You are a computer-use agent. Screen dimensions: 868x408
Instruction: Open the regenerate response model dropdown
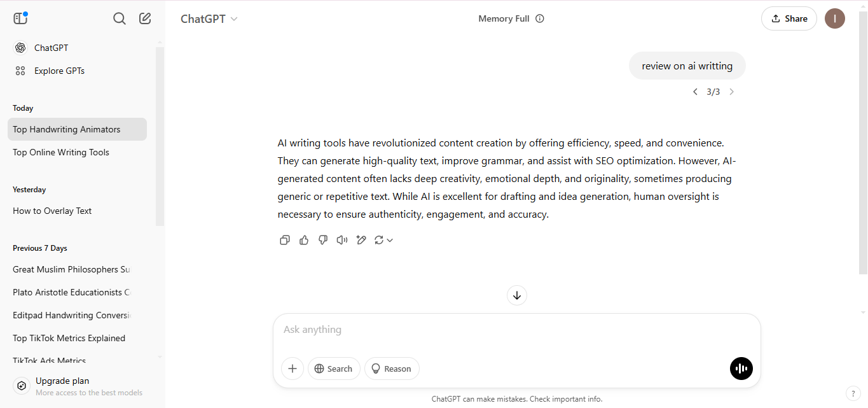click(384, 240)
